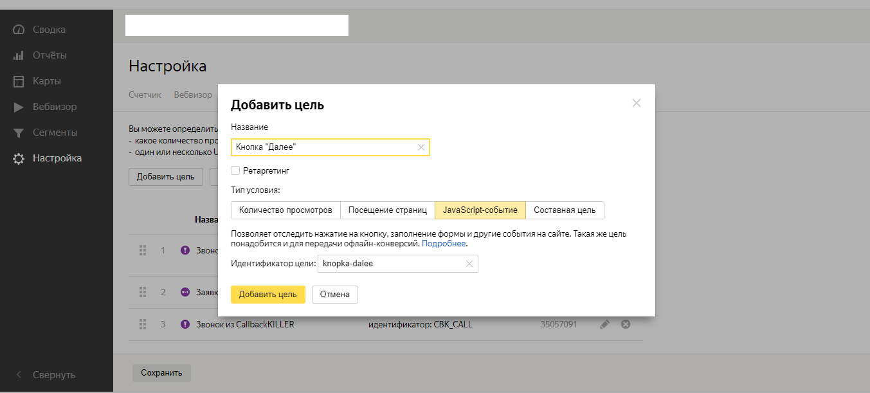This screenshot has height=393, width=870.
Task: Grab drag handle of goal row 2
Action: [143, 292]
